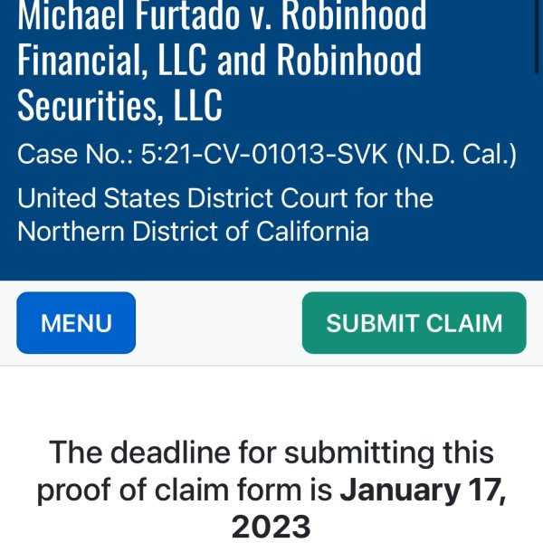The height and width of the screenshot is (543, 543).
Task: Click the green SUBMIT CLAIM button
Action: point(414,323)
